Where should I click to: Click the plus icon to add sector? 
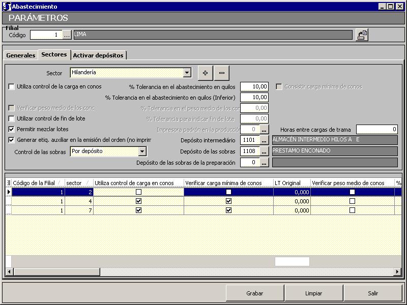pos(205,73)
